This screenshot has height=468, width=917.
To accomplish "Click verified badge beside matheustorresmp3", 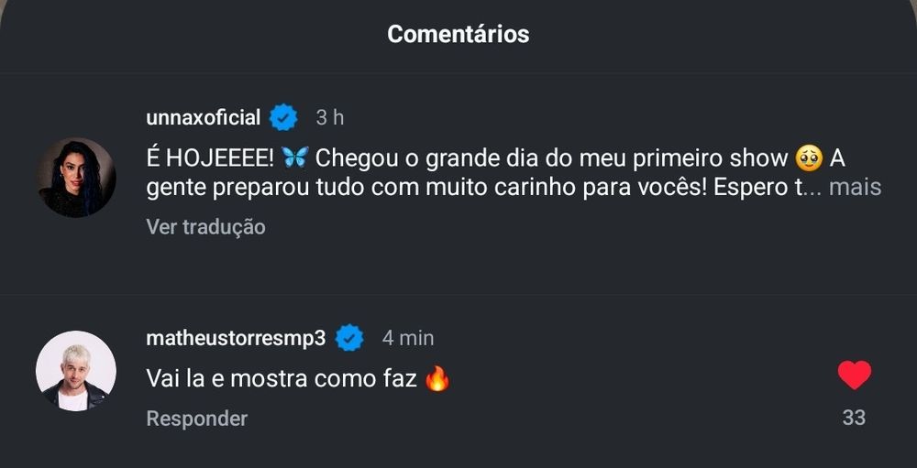I will point(349,338).
